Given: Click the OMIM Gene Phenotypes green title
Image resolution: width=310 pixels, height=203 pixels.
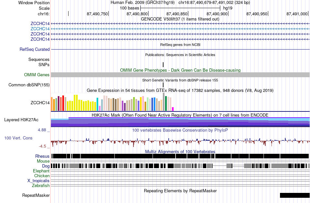Looking at the screenshot, I should coord(180,70).
